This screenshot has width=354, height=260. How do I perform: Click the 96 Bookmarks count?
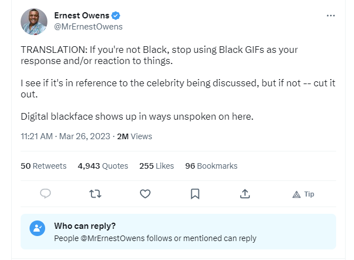tap(211, 166)
